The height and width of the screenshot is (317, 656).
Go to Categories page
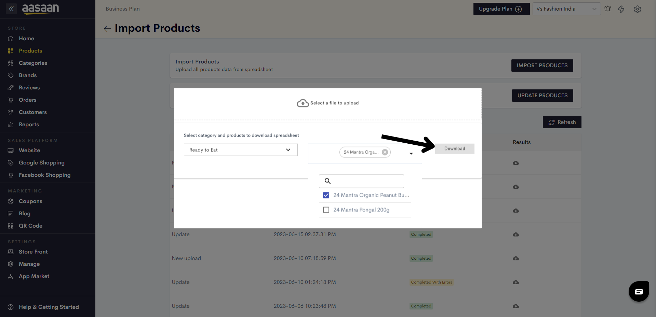coord(33,63)
